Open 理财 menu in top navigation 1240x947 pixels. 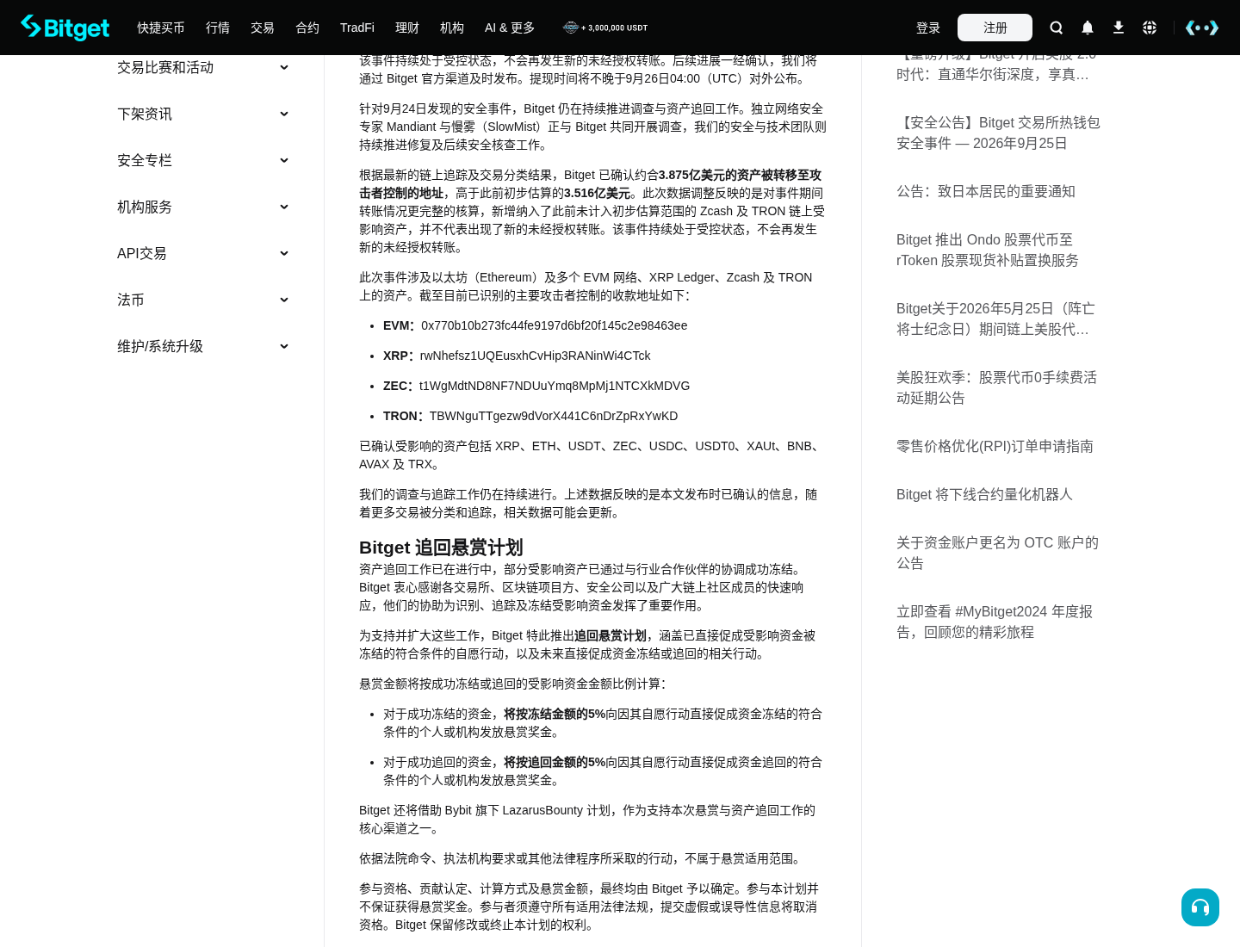coord(407,28)
